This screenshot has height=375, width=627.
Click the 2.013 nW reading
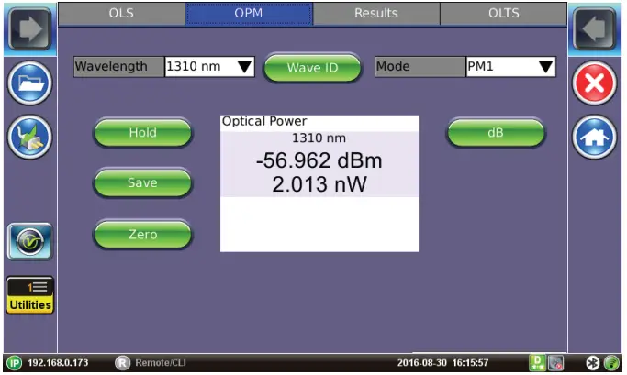coord(319,184)
